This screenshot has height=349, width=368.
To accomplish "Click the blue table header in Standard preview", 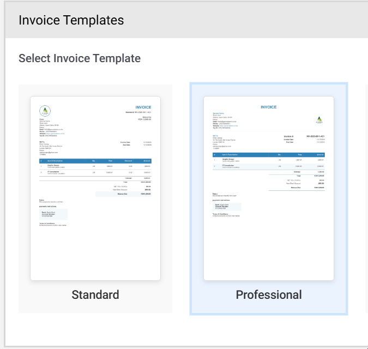I will 95,161.
